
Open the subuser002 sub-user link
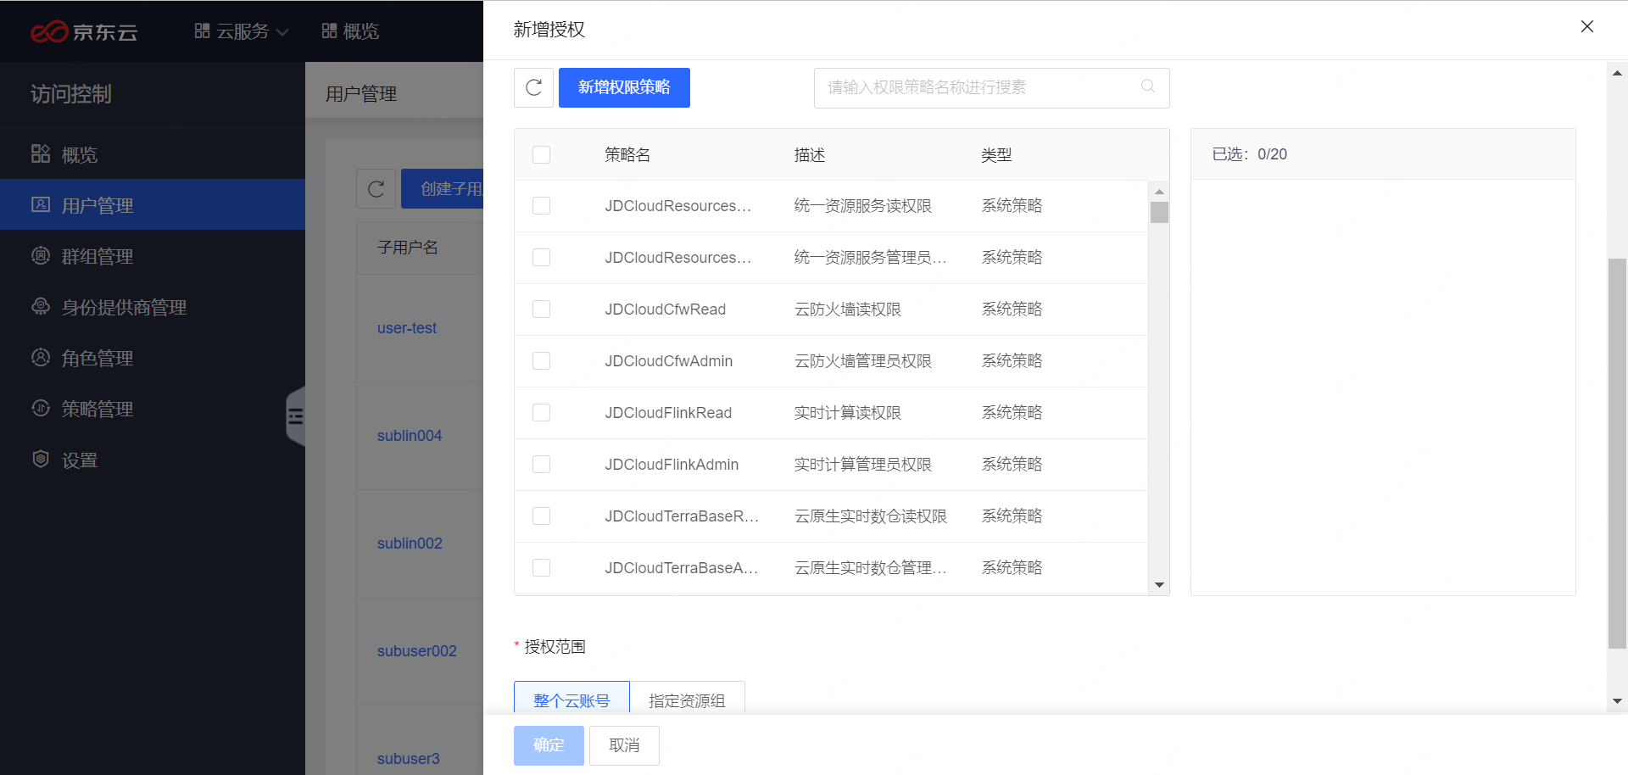417,651
